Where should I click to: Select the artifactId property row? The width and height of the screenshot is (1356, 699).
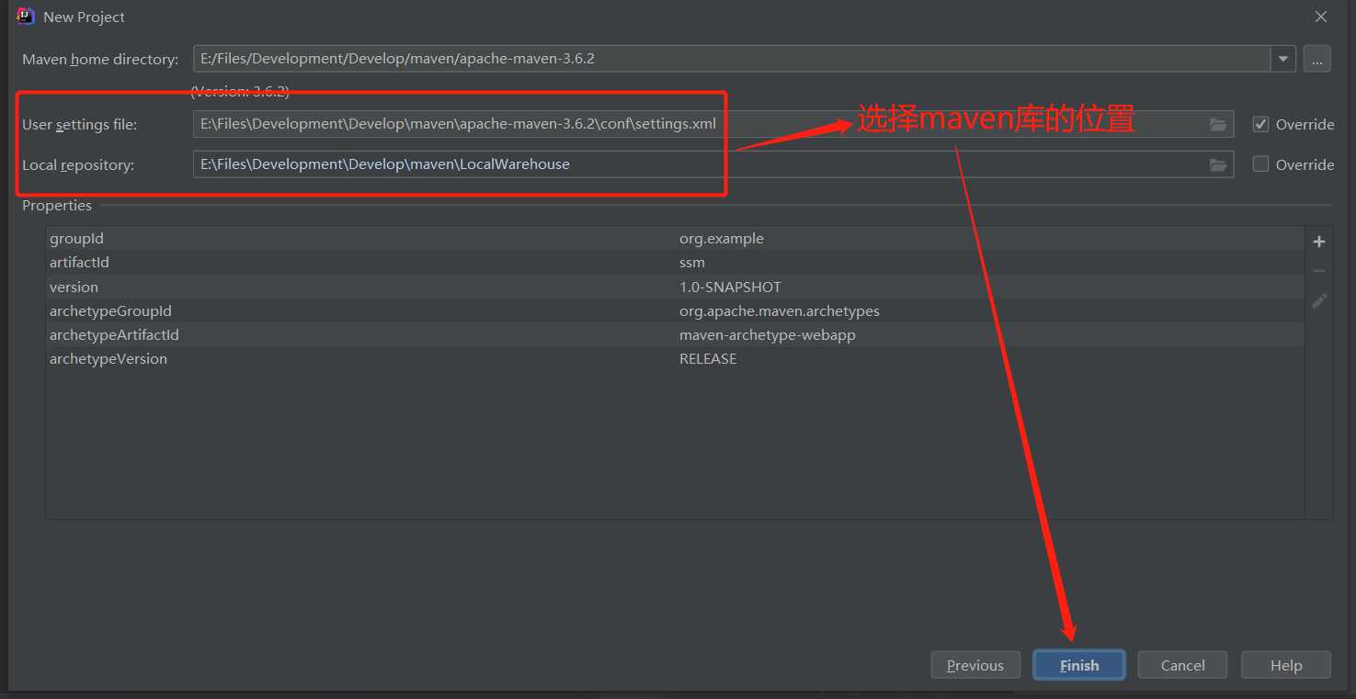tap(676, 263)
